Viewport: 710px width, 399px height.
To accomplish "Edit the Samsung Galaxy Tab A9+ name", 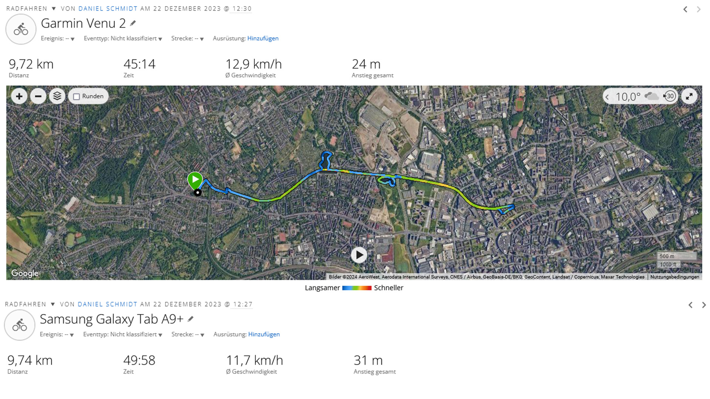I will point(191,319).
